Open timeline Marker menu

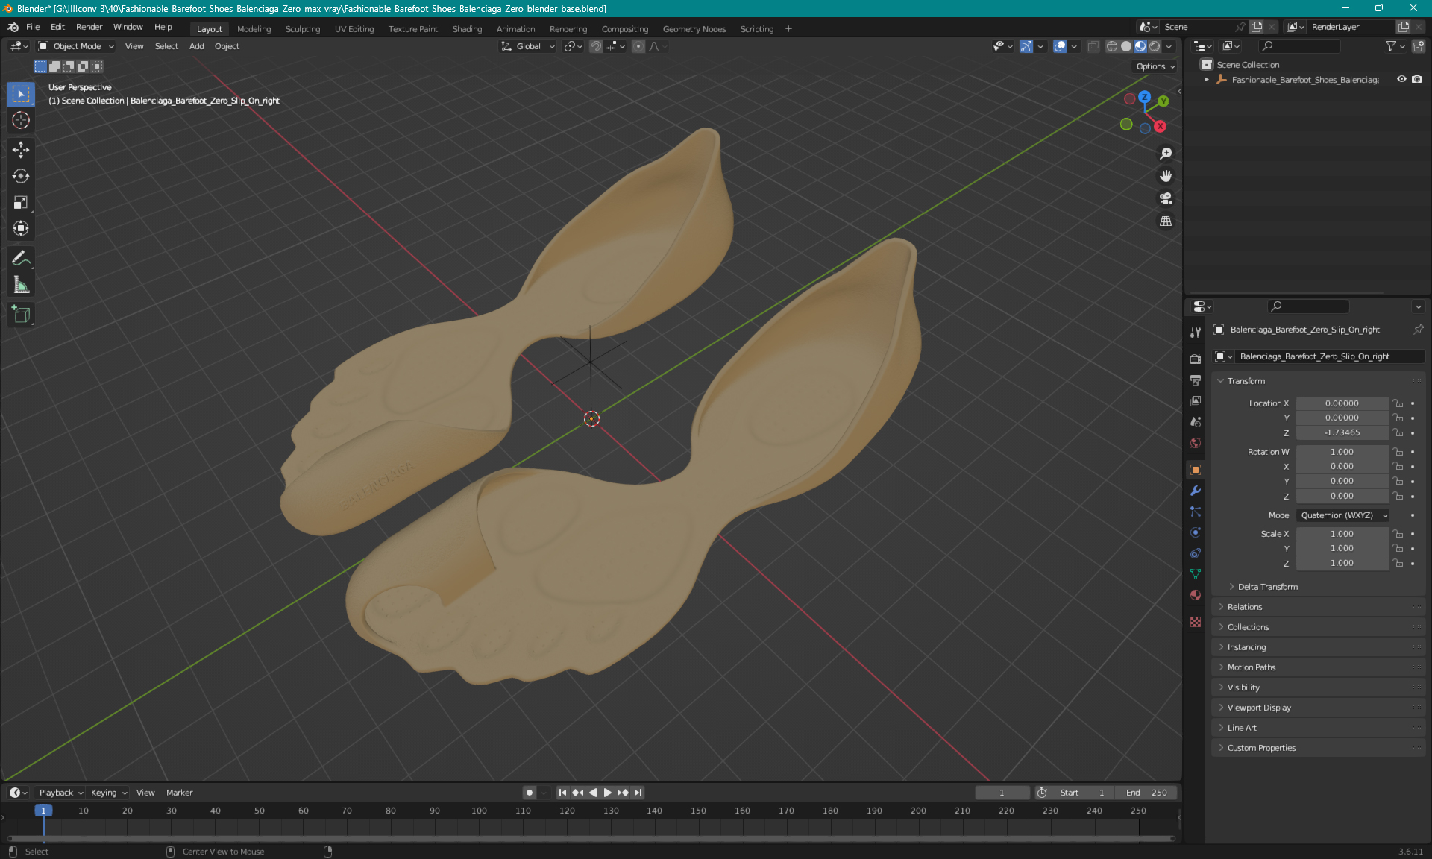point(179,793)
